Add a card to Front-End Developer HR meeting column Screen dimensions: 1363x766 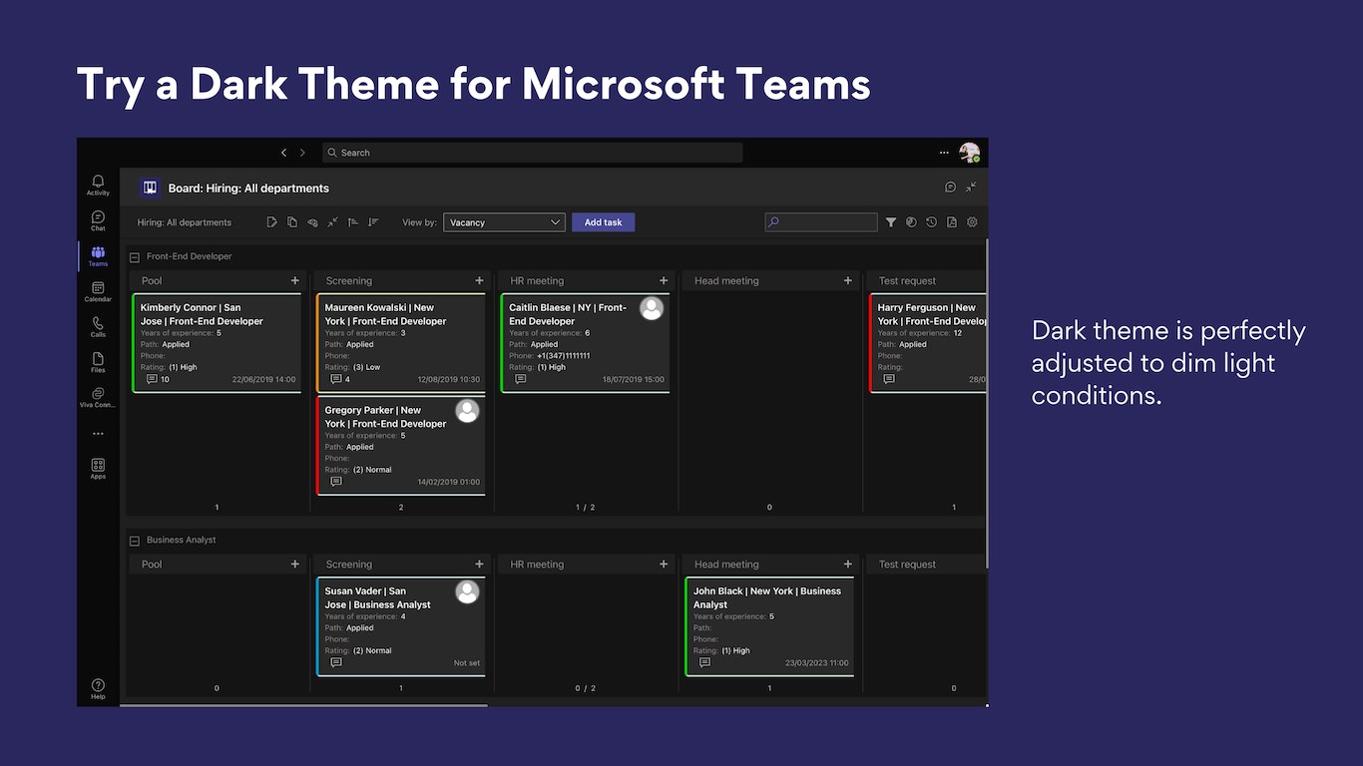point(664,280)
